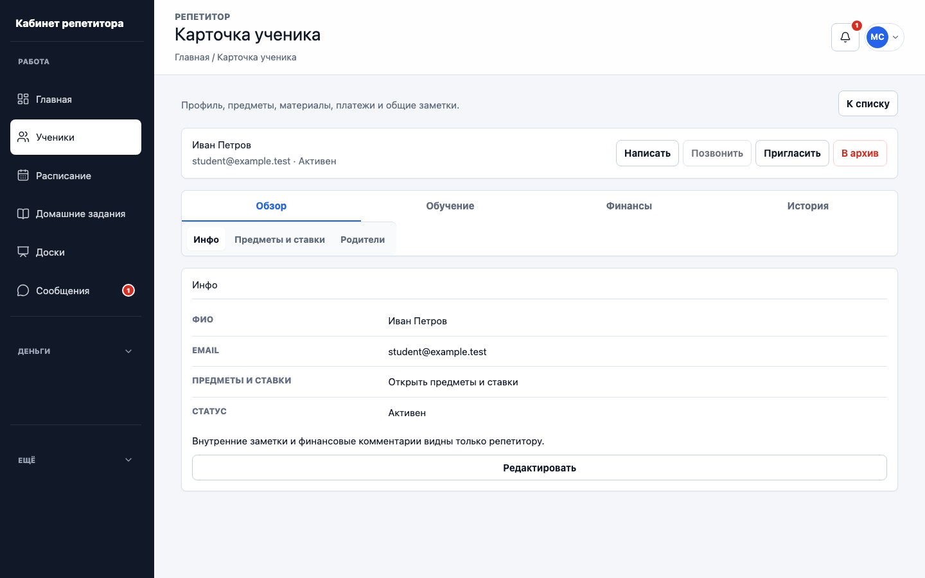Click the Открыть предметы и ставки link
Screen dimensions: 925x578
click(453, 382)
